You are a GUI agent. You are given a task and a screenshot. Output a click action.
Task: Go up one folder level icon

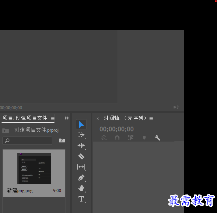pyautogui.click(x=6, y=131)
